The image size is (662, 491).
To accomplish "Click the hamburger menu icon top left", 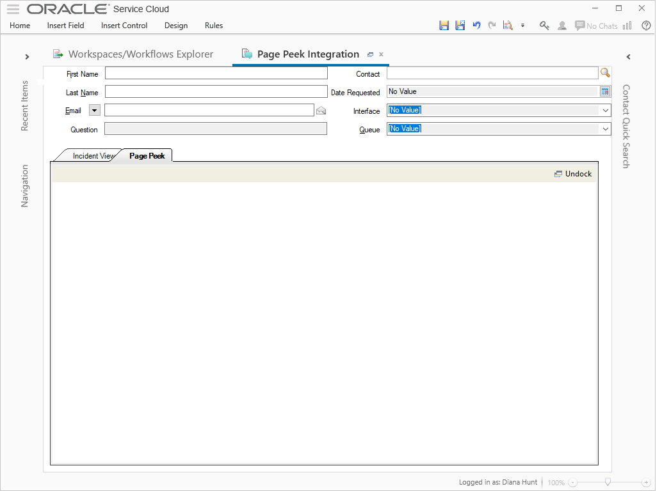I will [13, 8].
